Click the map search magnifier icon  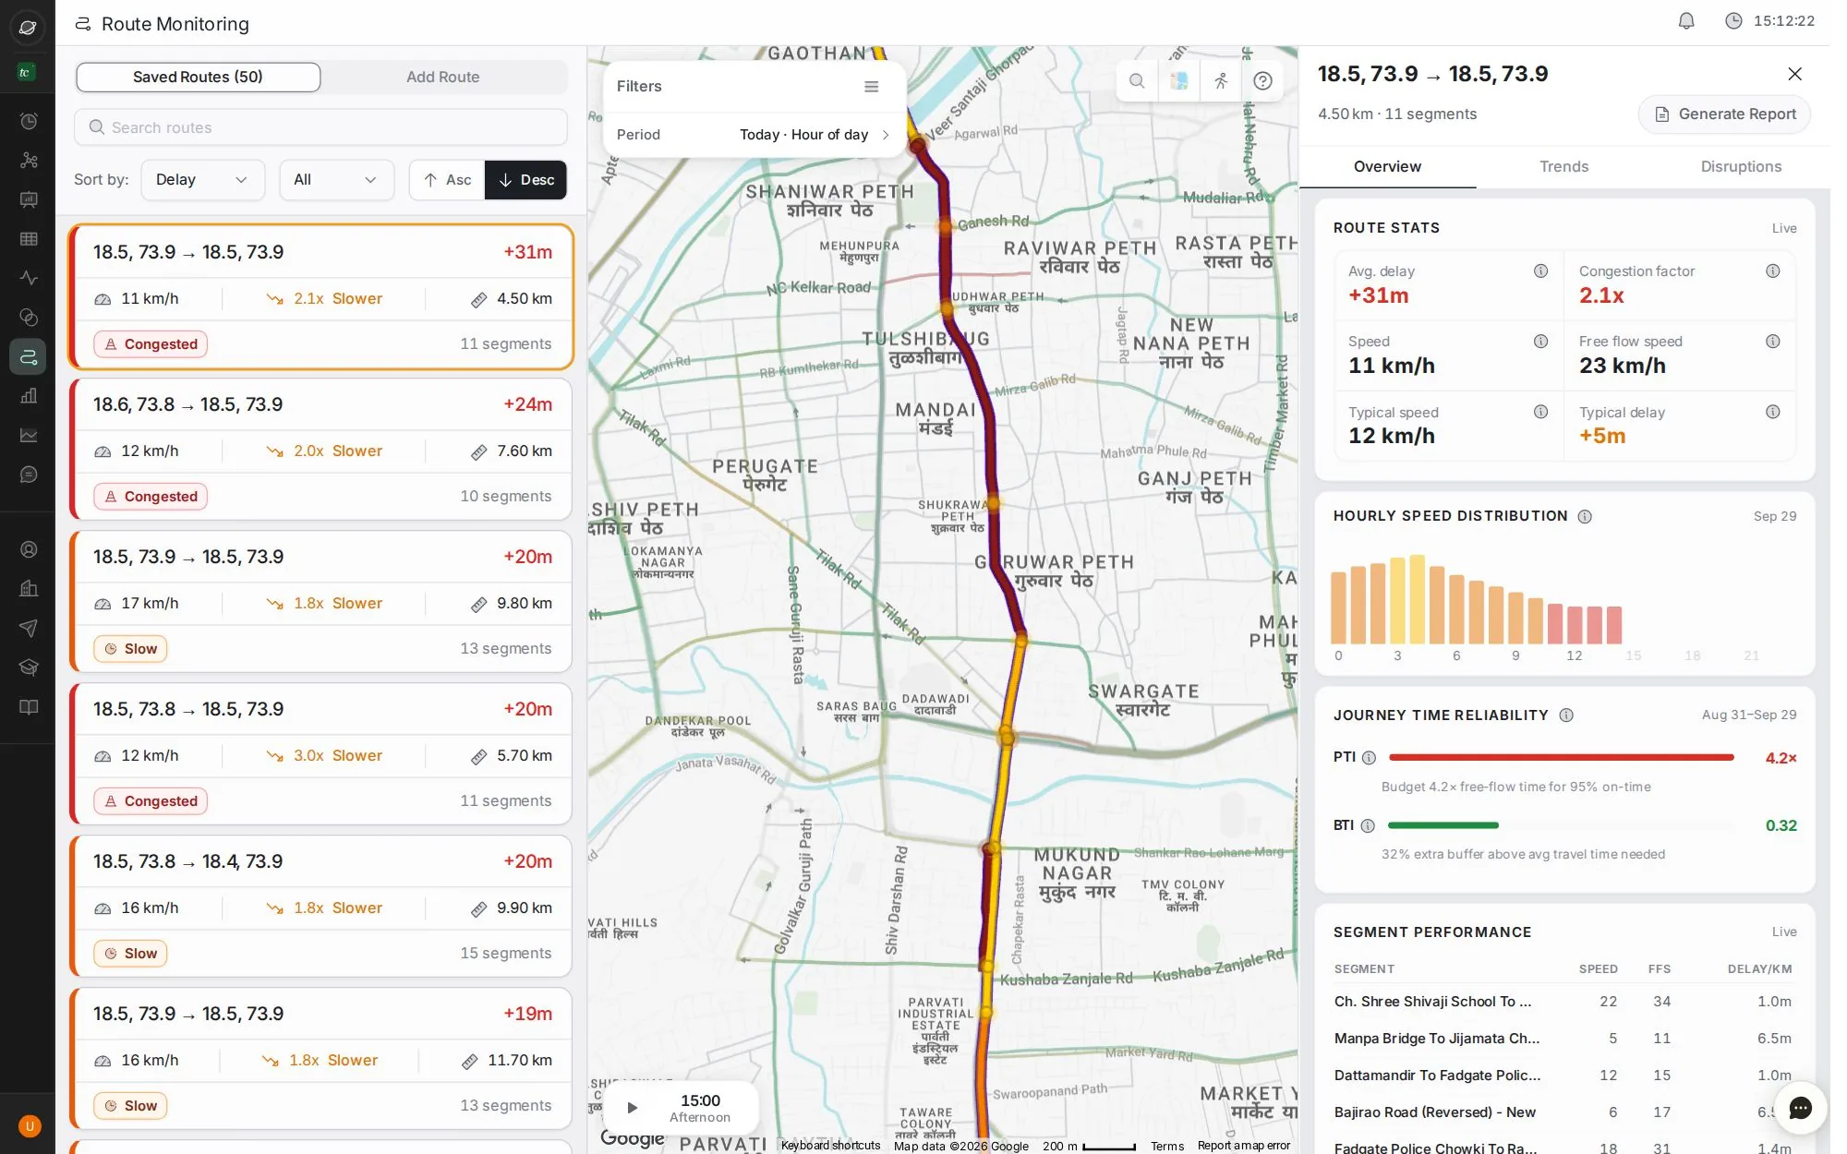tap(1137, 81)
